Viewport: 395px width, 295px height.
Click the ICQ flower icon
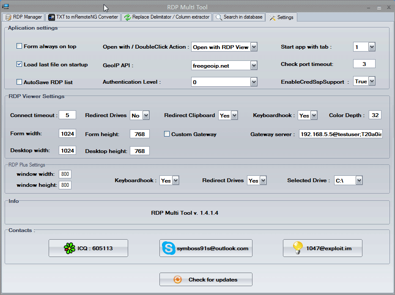69,248
